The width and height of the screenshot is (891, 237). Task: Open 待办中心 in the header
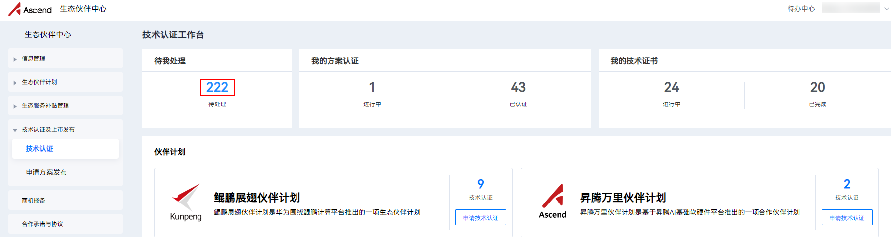click(x=801, y=9)
